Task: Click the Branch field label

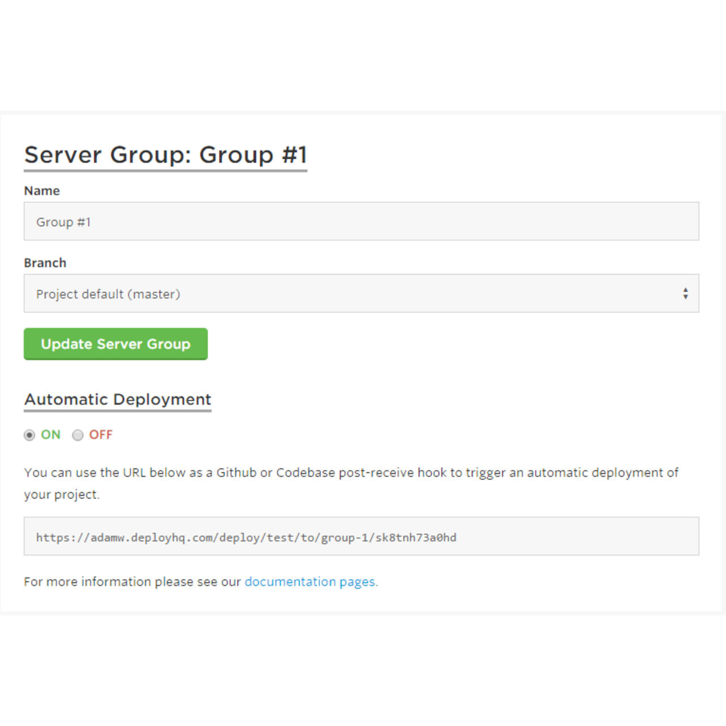Action: point(45,262)
